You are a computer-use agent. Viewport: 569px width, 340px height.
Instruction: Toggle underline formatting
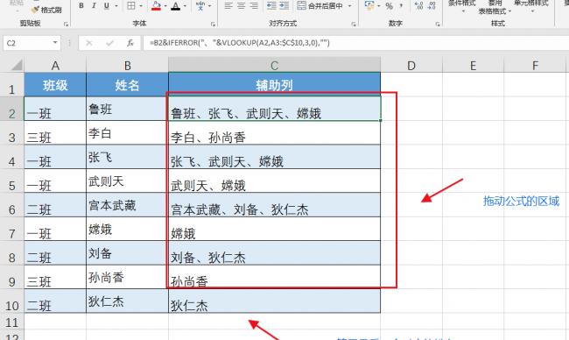[x=106, y=6]
